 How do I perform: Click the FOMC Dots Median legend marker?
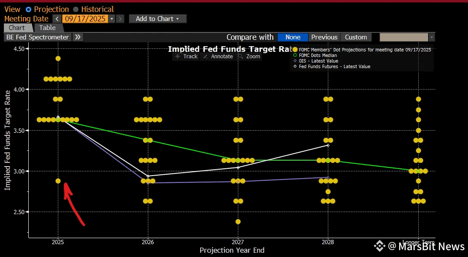coord(295,55)
